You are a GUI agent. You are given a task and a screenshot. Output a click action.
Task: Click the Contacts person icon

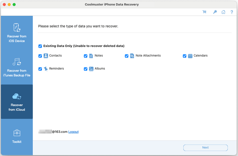46,56
